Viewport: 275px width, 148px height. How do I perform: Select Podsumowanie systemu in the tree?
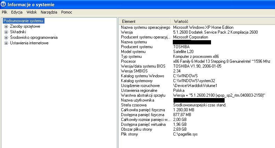click(23, 21)
